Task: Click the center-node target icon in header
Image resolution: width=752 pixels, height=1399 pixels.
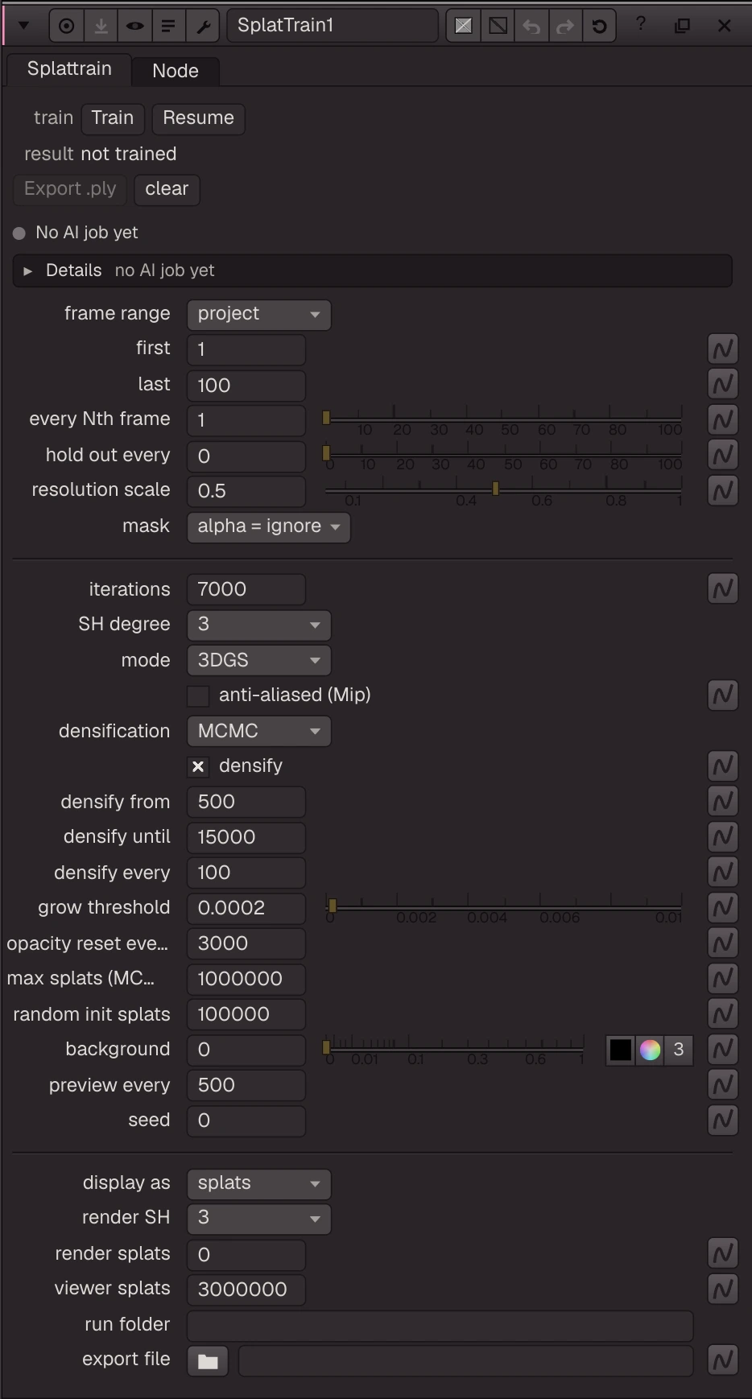Action: [67, 26]
